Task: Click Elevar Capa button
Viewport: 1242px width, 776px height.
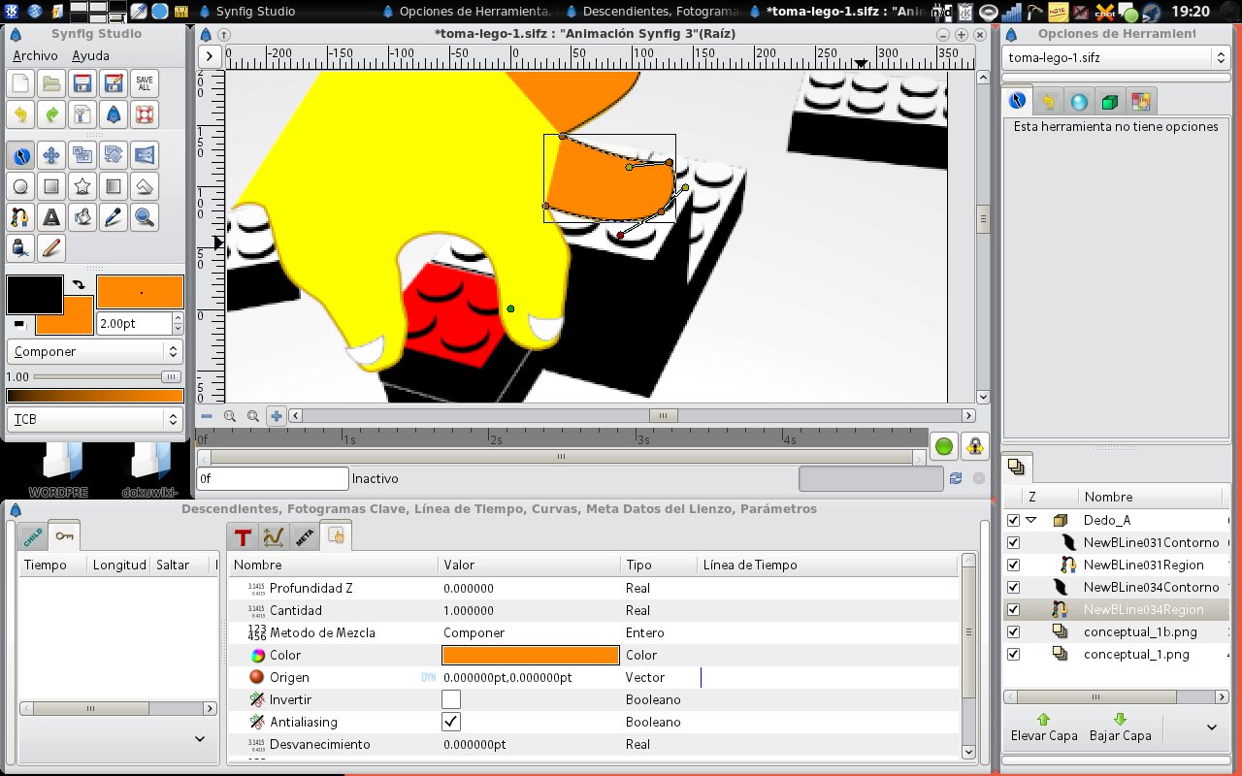Action: [1044, 727]
